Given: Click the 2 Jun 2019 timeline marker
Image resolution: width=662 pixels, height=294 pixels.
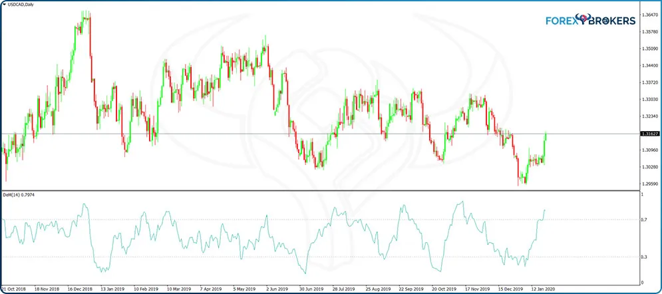Looking at the screenshot, I should coord(277,289).
